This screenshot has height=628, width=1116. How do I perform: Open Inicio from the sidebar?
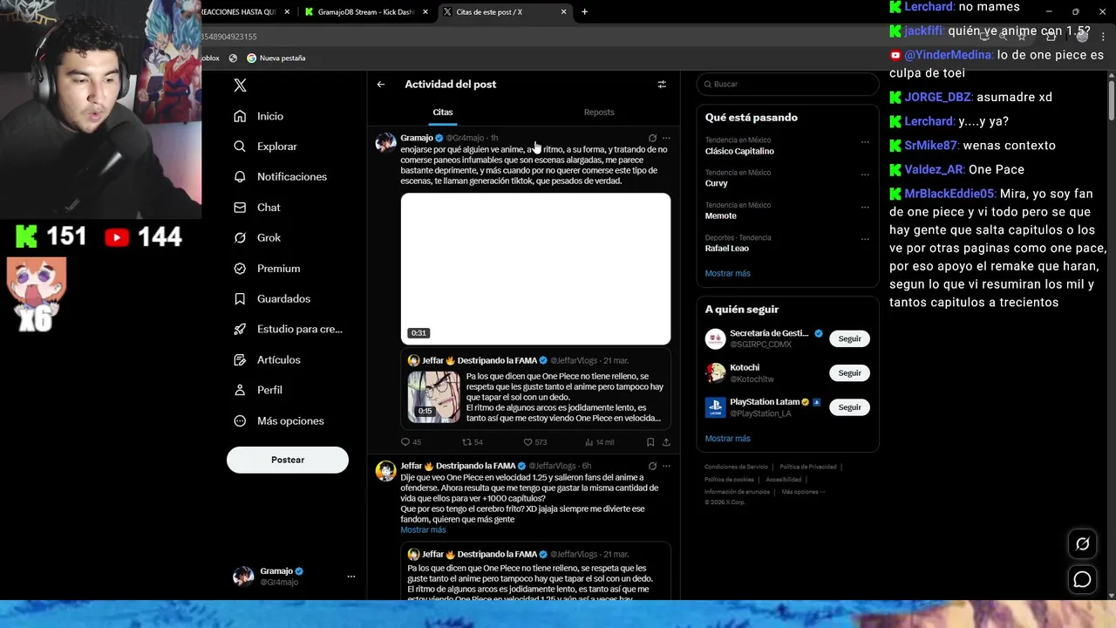coord(259,116)
